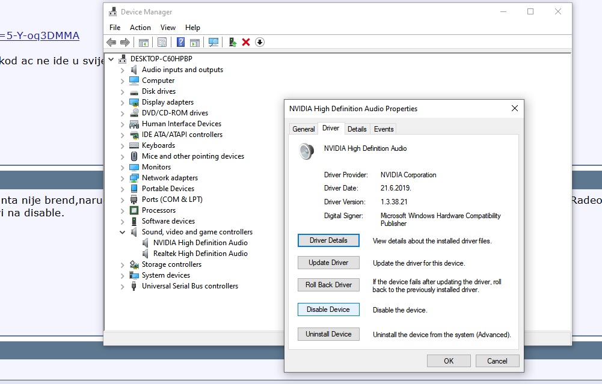Click the Disable device down-arrow toolbar icon

point(260,42)
